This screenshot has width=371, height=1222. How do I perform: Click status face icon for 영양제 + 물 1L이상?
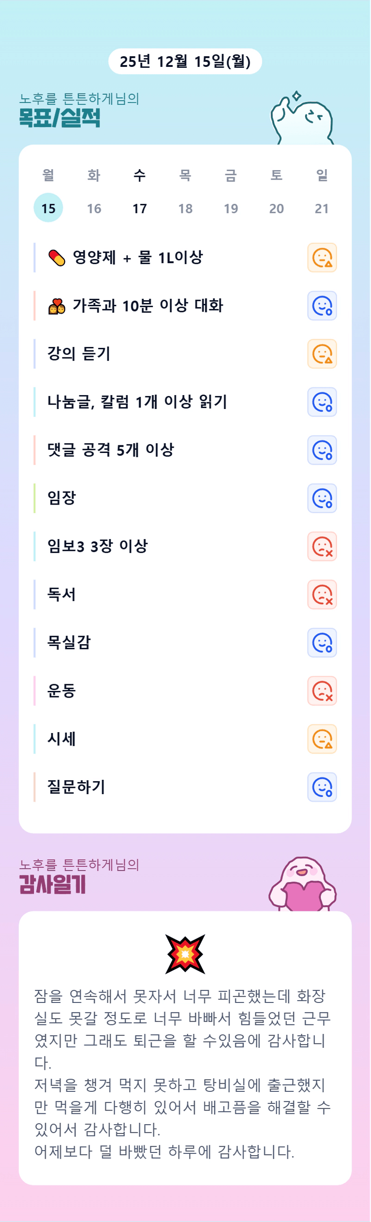(322, 258)
